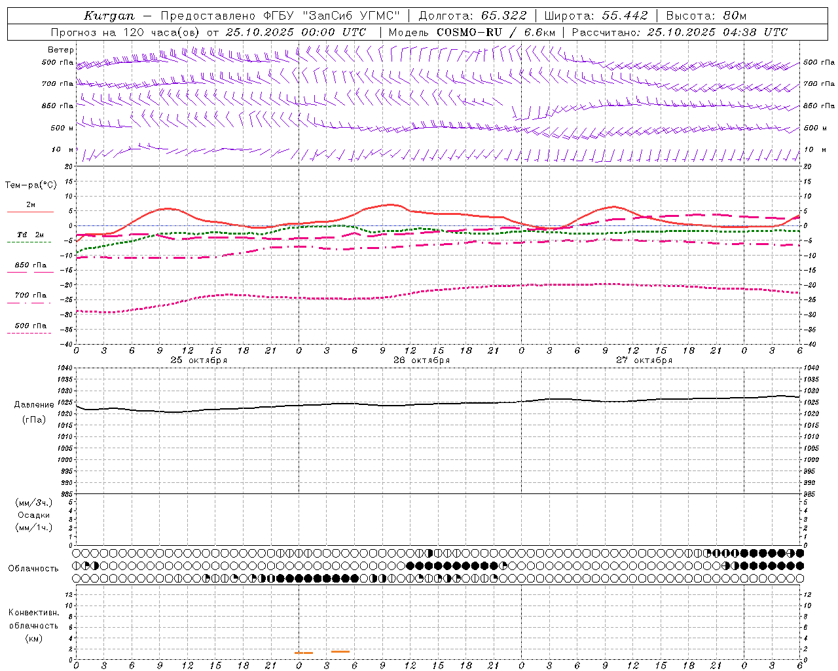
Task: Click the '27 октября' date label
Action: (644, 360)
